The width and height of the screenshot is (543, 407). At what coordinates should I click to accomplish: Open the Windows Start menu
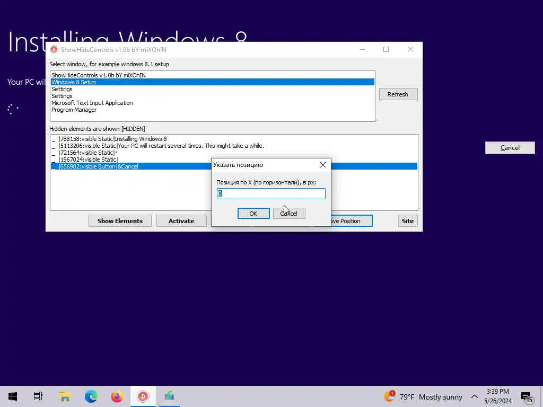click(x=13, y=396)
